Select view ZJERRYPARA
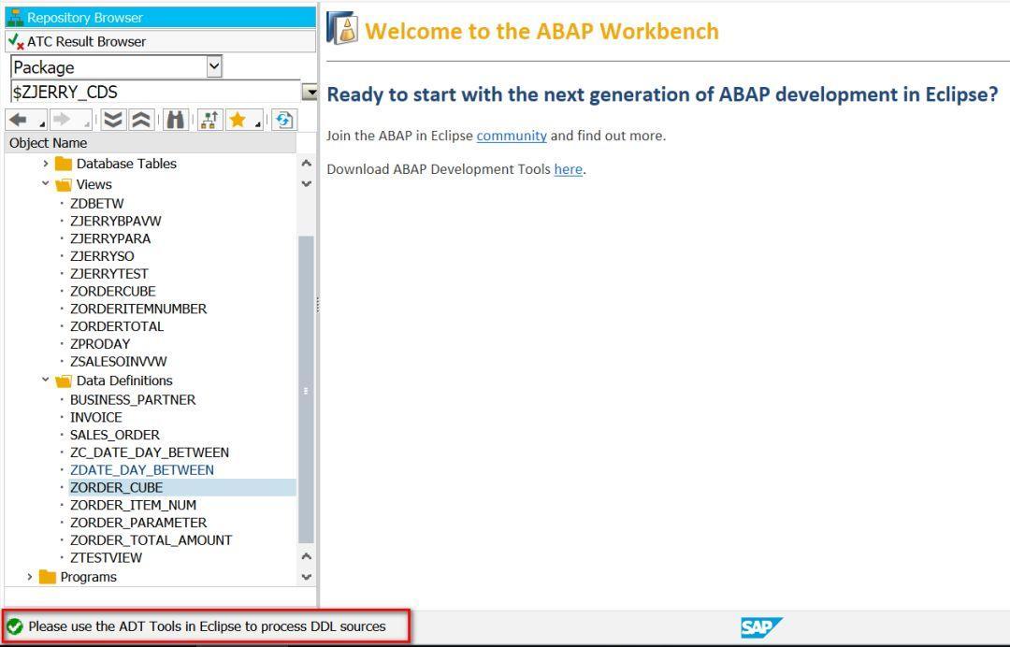 click(110, 238)
